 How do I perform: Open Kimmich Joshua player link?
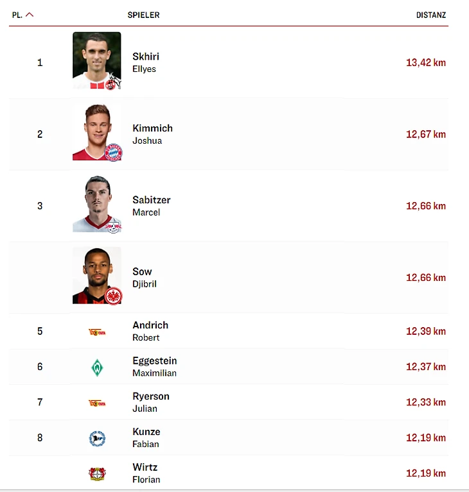[x=152, y=134]
